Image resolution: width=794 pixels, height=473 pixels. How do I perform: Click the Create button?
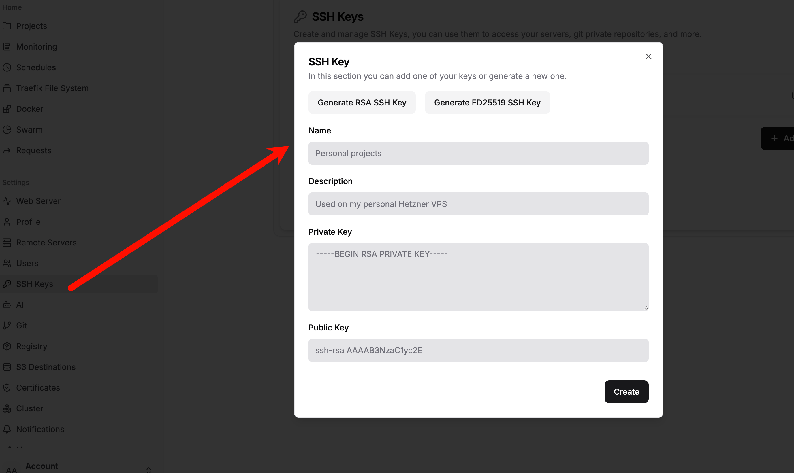coord(626,392)
